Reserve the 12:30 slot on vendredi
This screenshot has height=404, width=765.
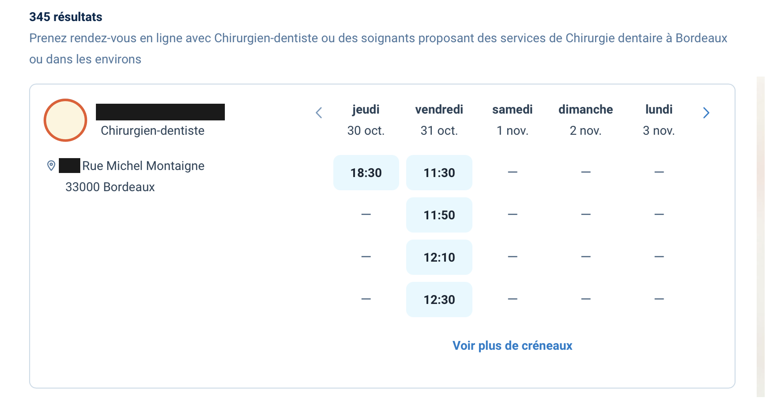tap(439, 300)
